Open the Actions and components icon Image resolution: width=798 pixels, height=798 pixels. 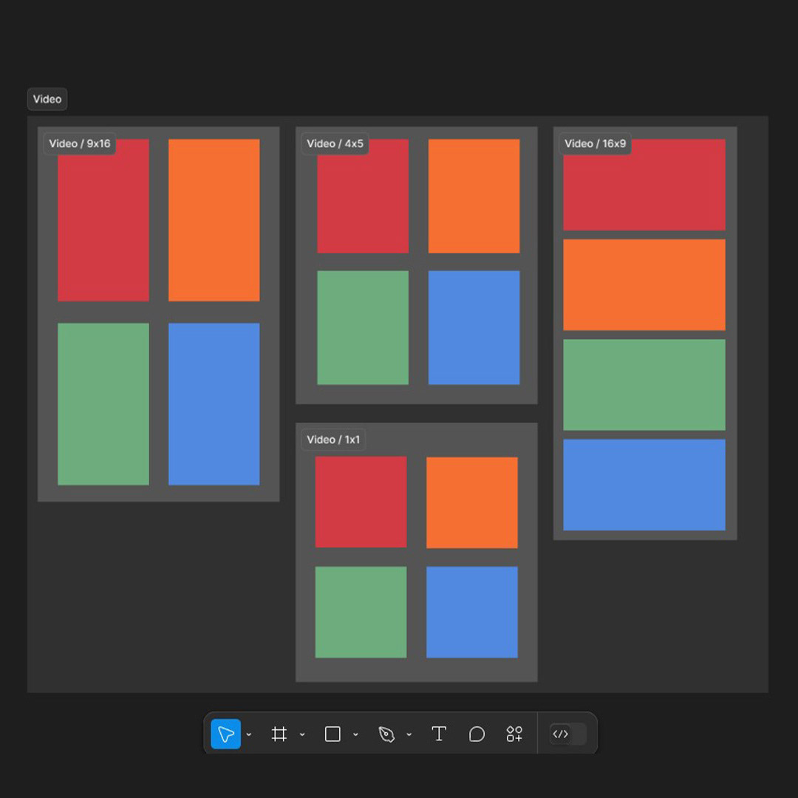tap(514, 734)
